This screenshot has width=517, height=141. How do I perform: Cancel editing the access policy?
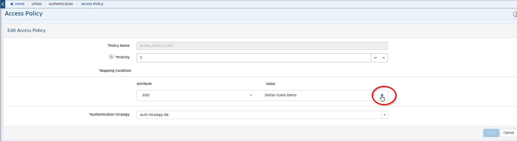[508, 133]
